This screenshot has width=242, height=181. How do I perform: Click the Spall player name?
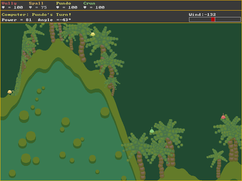pyautogui.click(x=36, y=3)
